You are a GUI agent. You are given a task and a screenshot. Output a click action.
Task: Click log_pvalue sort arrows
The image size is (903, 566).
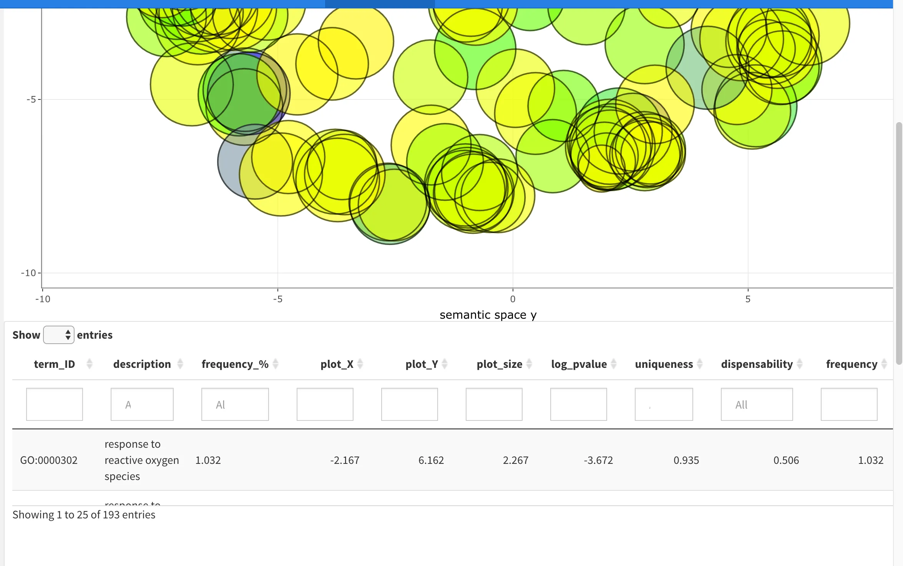click(x=613, y=364)
